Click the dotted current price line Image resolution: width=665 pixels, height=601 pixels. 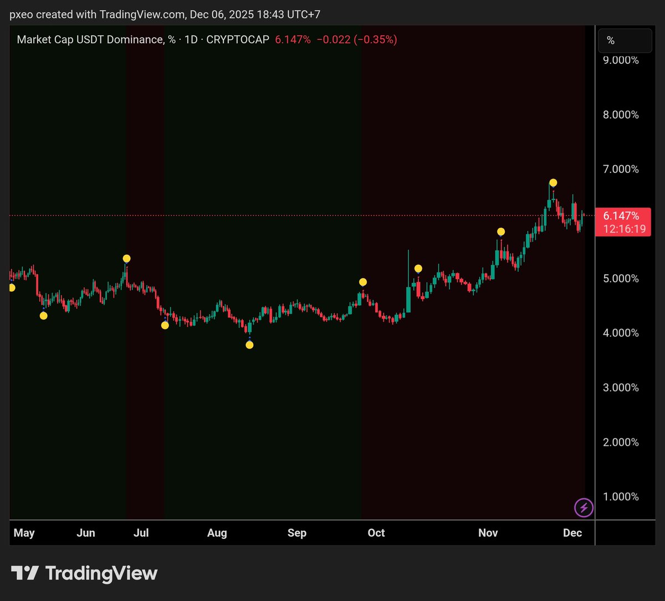[x=277, y=215]
